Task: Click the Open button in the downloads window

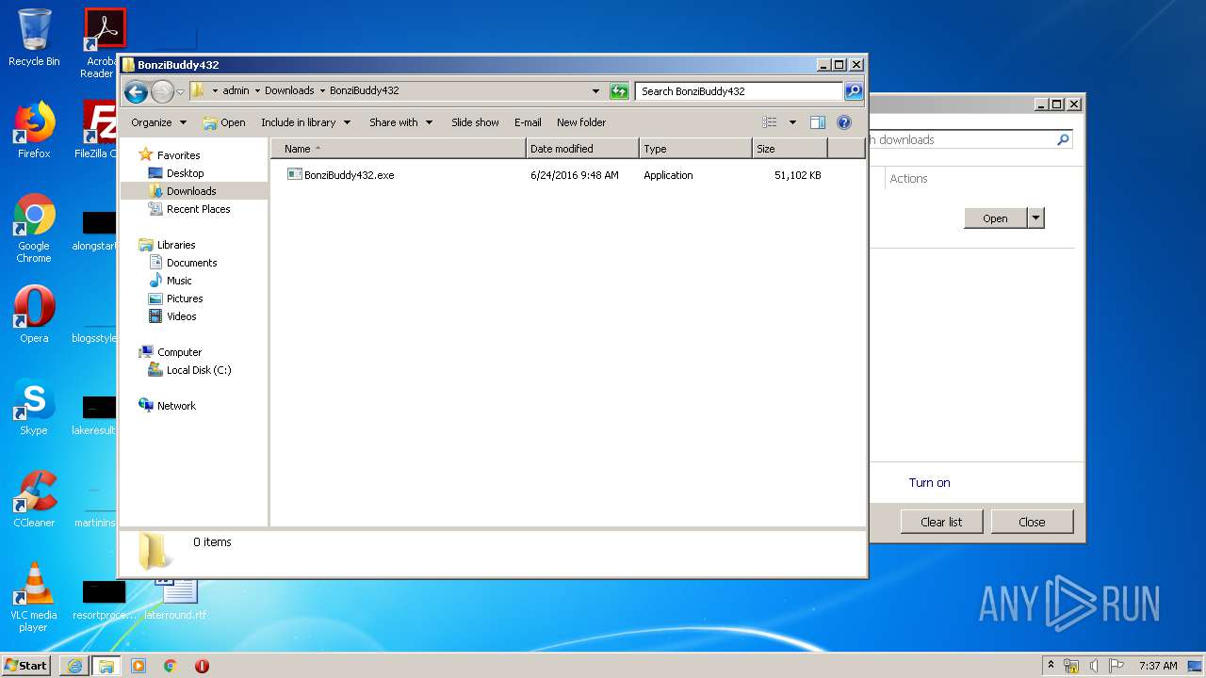Action: [995, 218]
